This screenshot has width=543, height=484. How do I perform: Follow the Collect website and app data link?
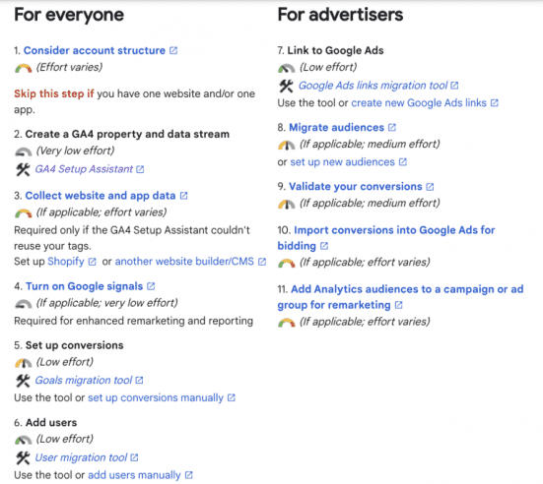coord(101,196)
